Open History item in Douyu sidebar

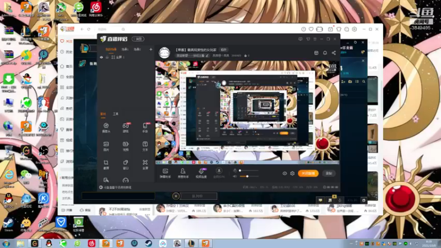(66, 52)
